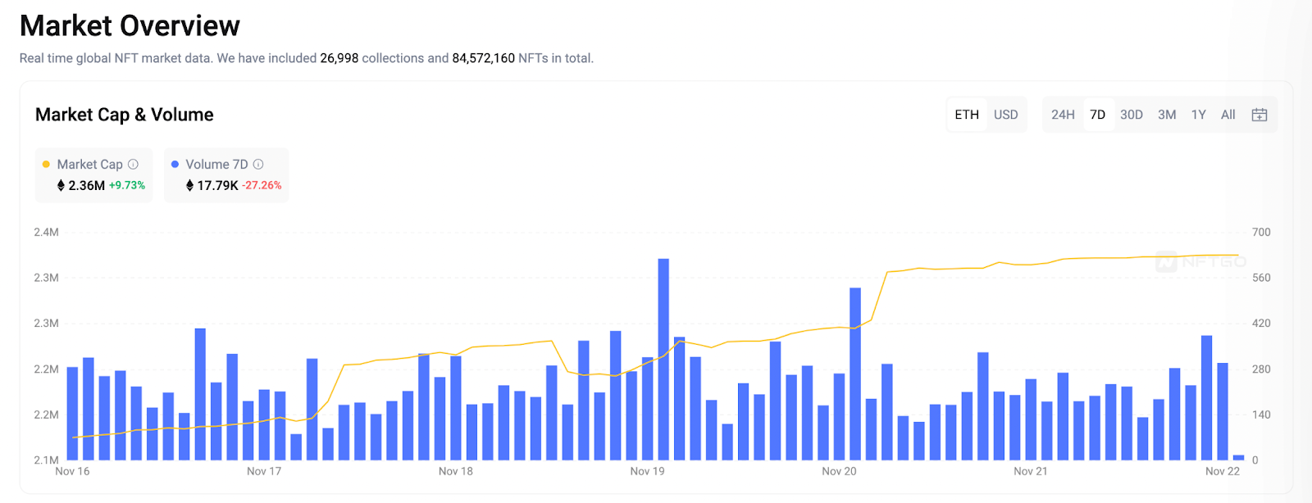Click the yellow Market Cap color dot
1312x503 pixels.
point(46,165)
